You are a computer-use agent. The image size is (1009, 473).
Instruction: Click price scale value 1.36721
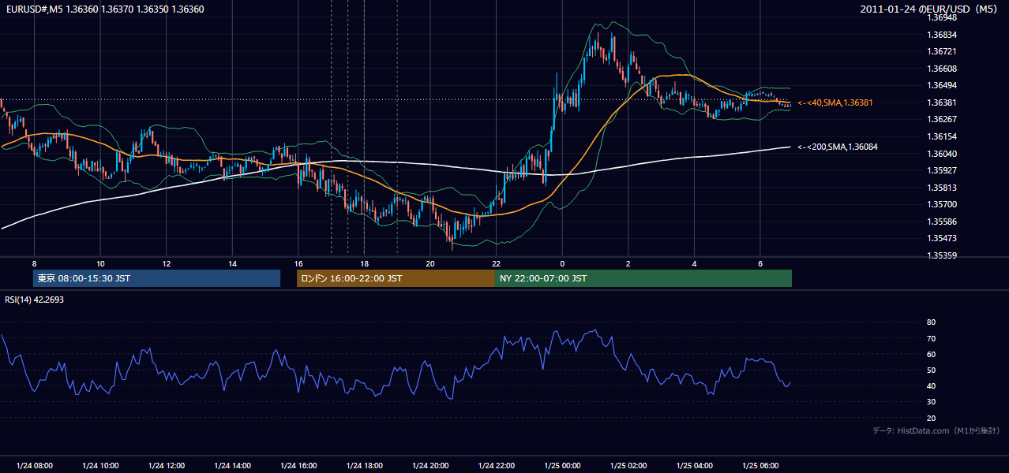942,51
